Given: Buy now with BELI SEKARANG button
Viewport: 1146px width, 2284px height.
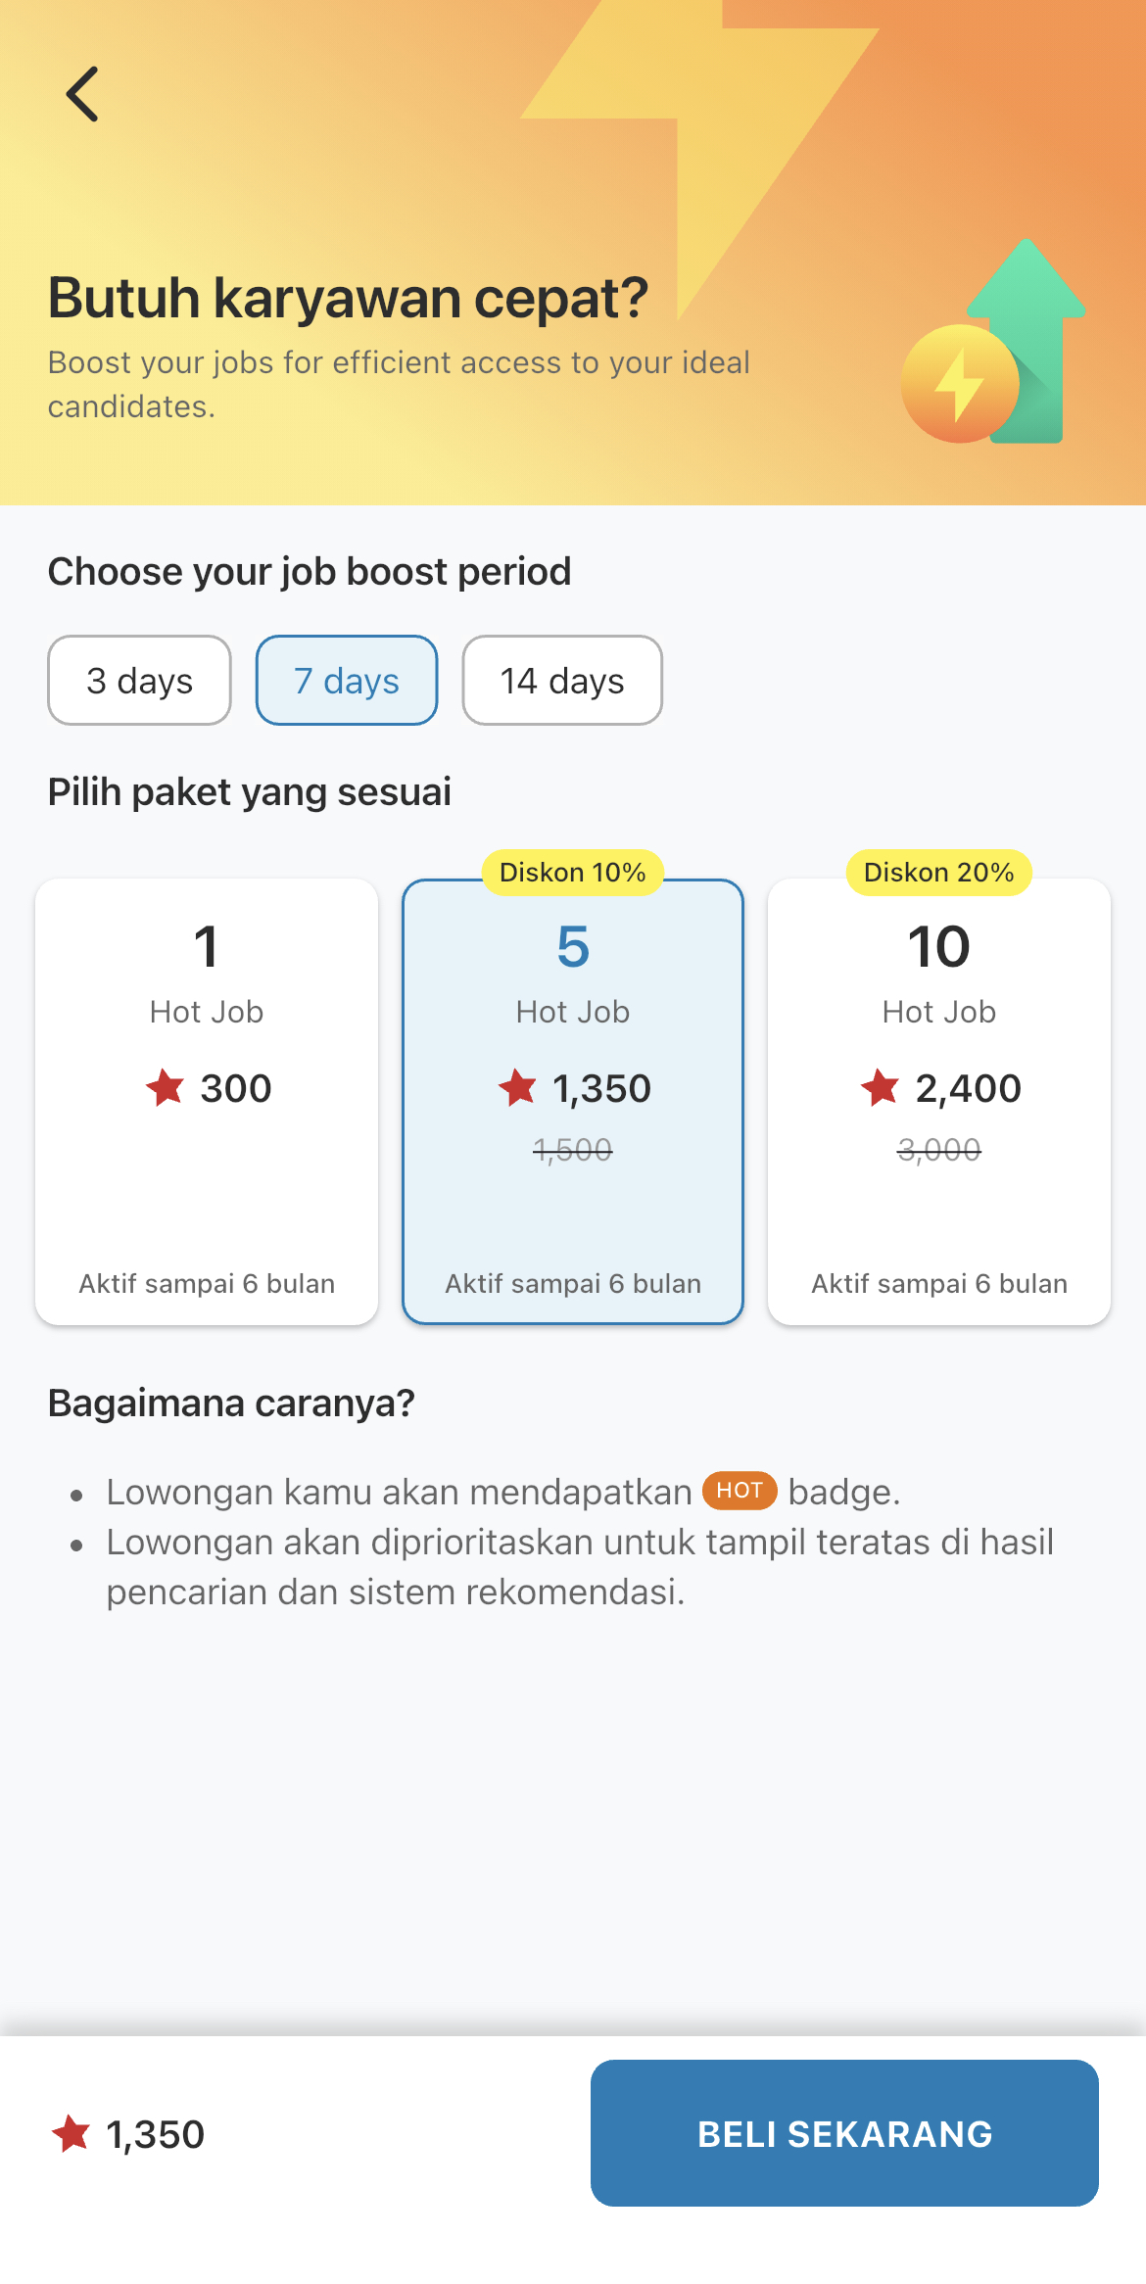Looking at the screenshot, I should [x=844, y=2133].
